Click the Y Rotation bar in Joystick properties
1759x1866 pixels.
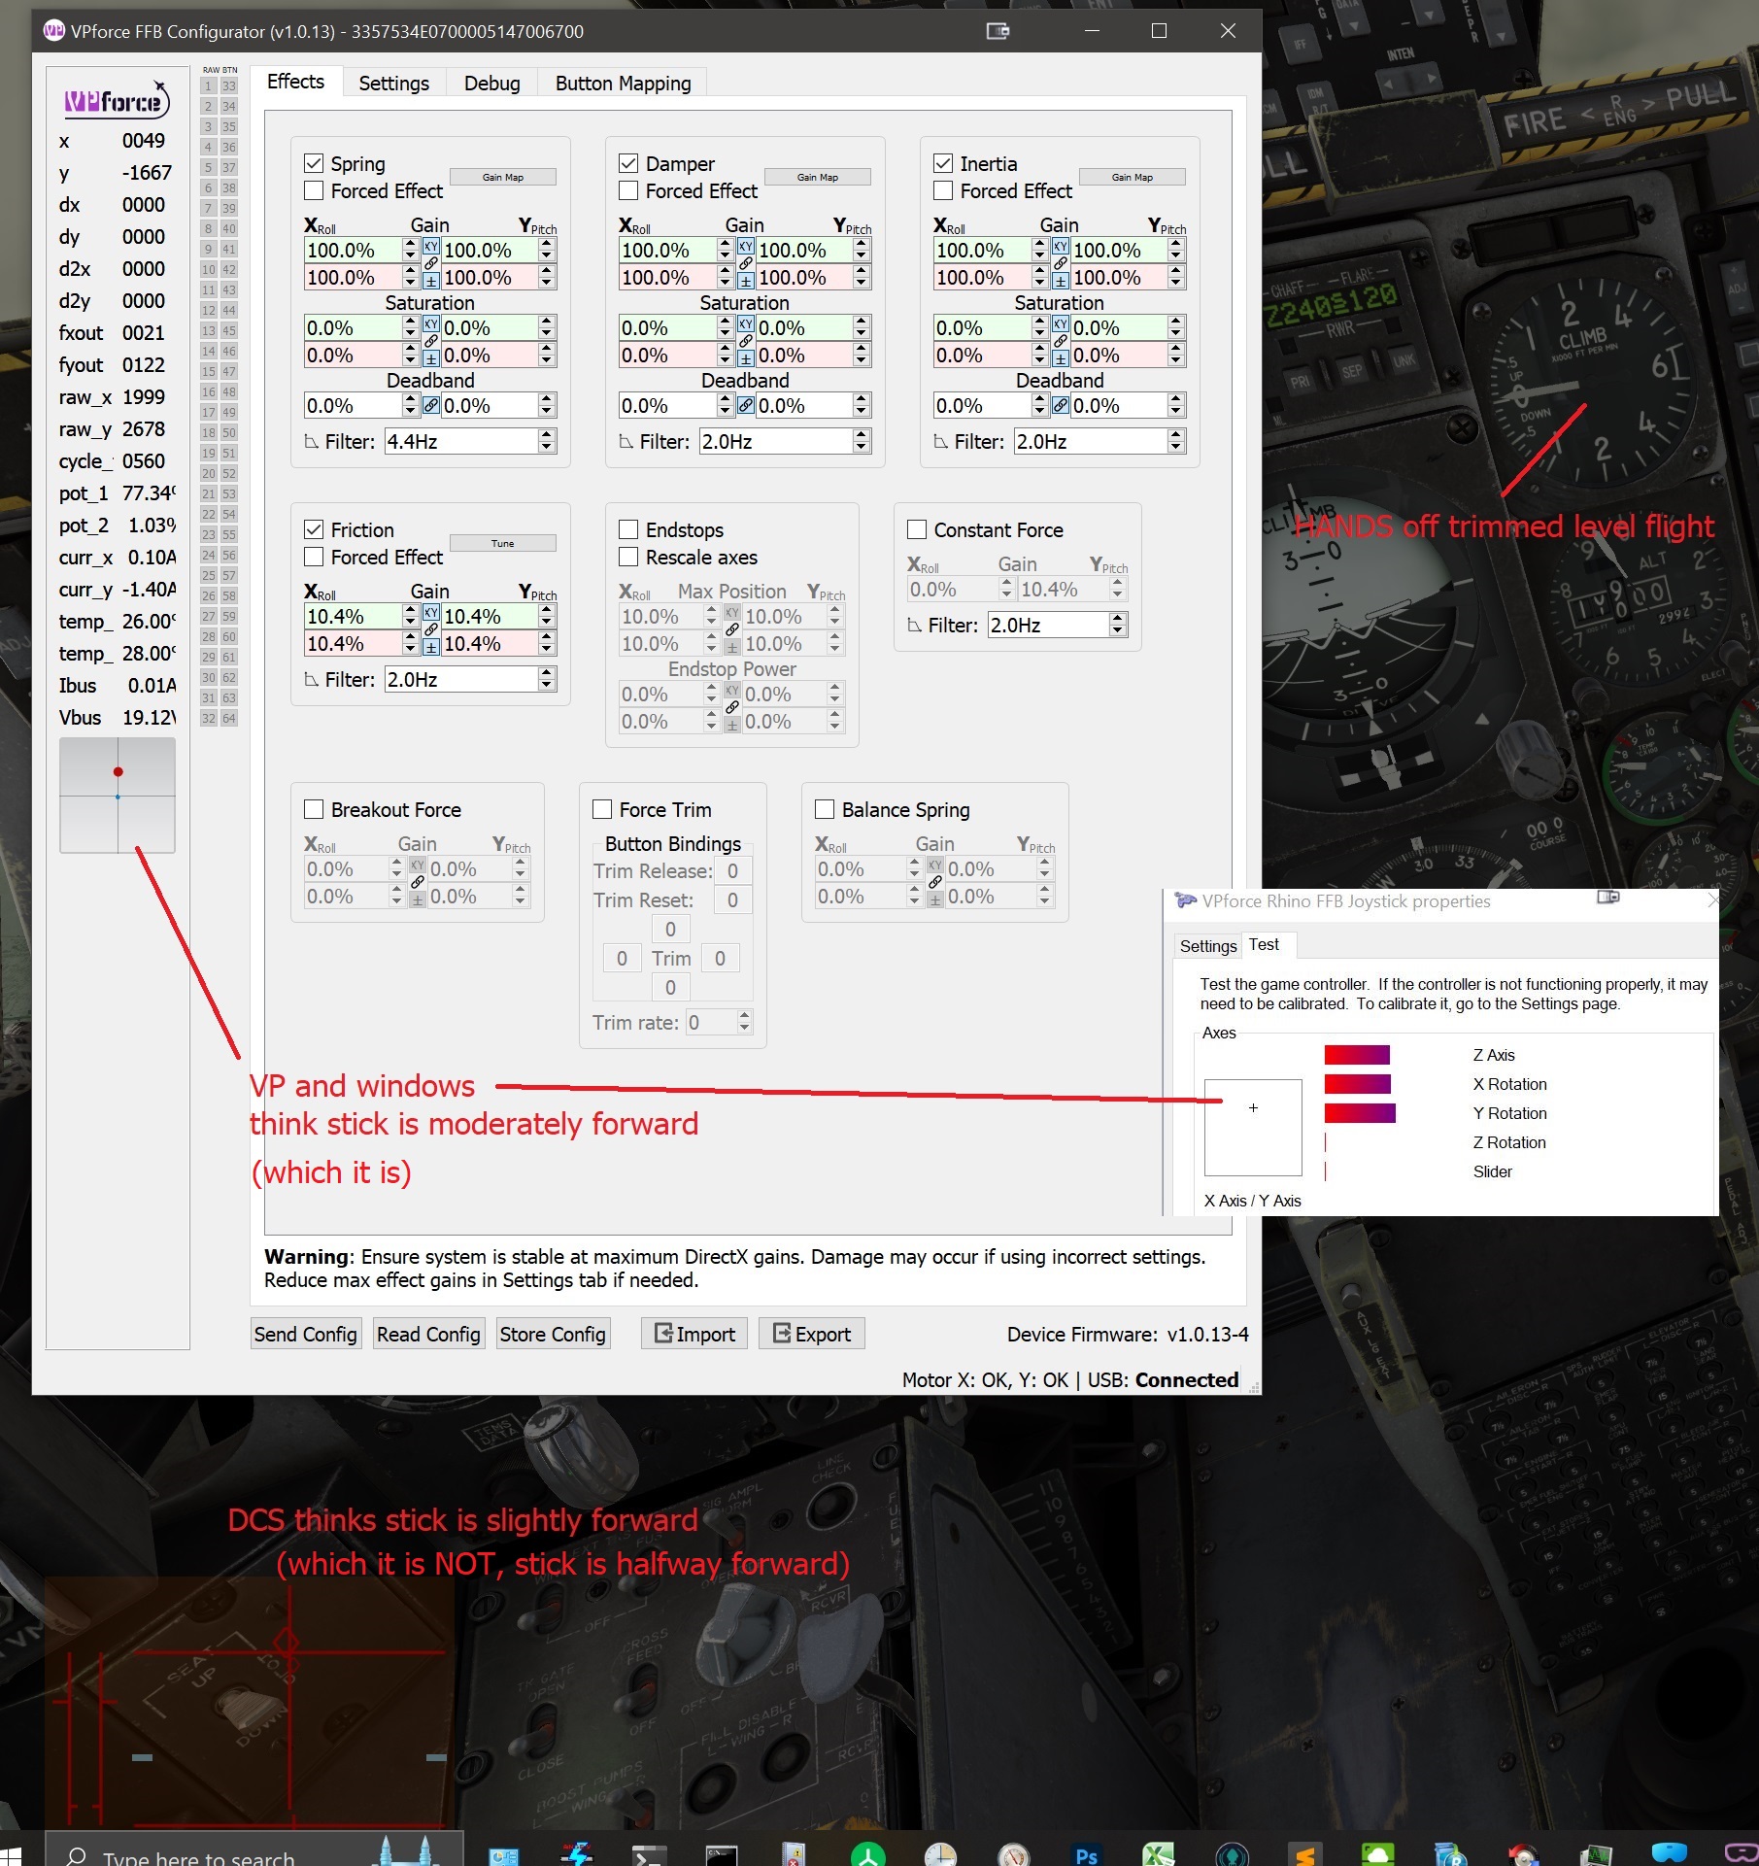click(1360, 1113)
